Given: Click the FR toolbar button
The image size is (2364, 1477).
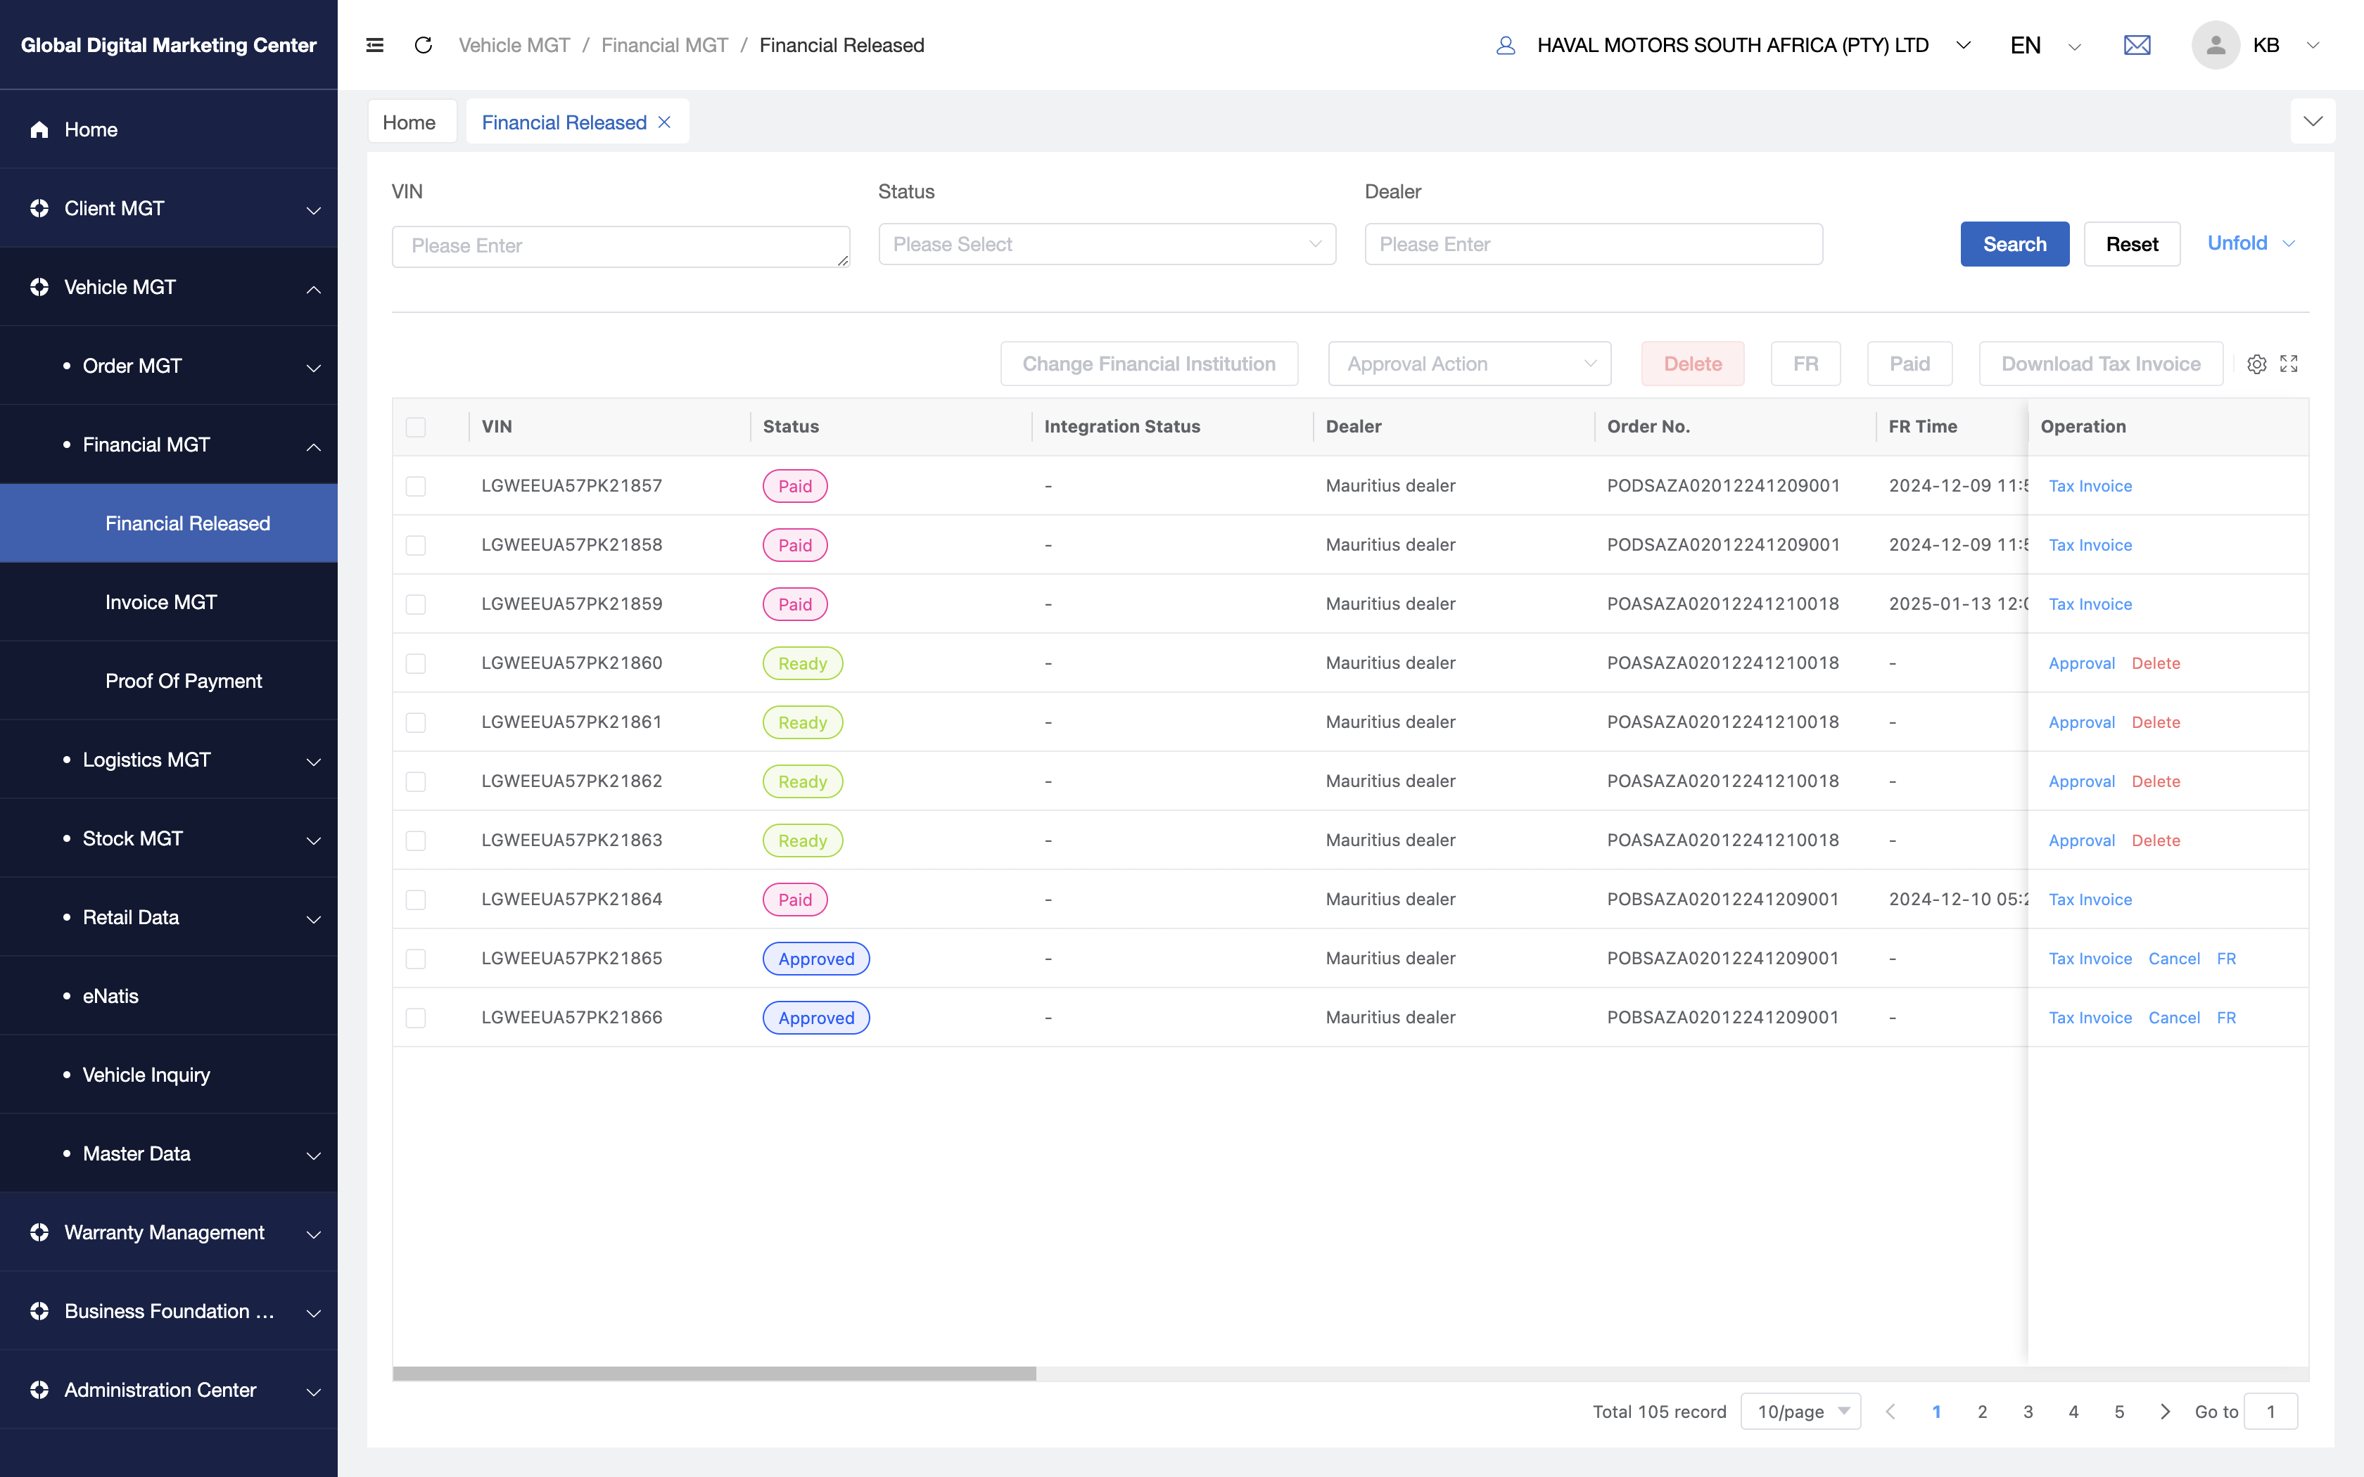Looking at the screenshot, I should click(1805, 364).
